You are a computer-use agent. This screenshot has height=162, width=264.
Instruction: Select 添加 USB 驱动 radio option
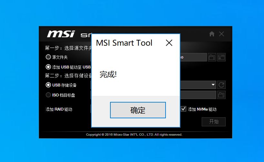[48, 67]
